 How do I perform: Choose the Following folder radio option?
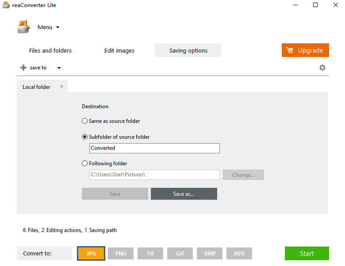pos(85,163)
